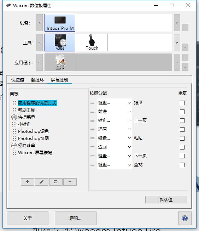Select the Touch tool icon

tap(92, 43)
